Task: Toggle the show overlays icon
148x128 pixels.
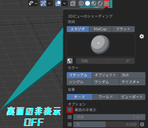Action: [x=58, y=3]
